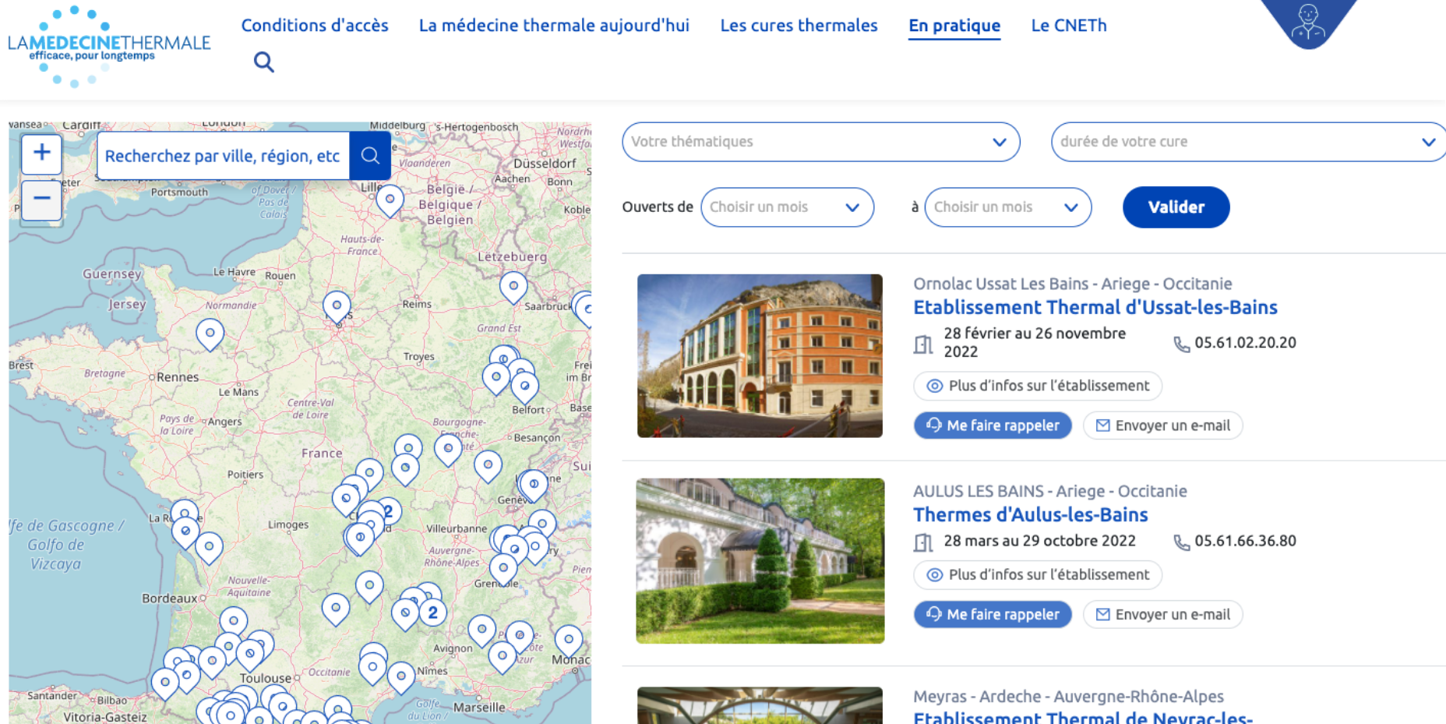The width and height of the screenshot is (1446, 724).
Task: Send an e-mail to Ussat-les-Bains establishment
Action: 1162,426
